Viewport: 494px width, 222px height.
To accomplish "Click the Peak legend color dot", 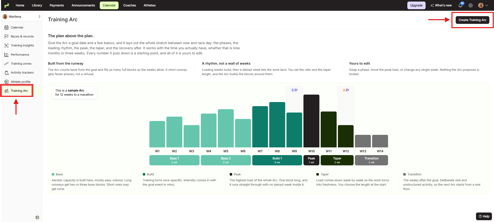I will click(231, 174).
